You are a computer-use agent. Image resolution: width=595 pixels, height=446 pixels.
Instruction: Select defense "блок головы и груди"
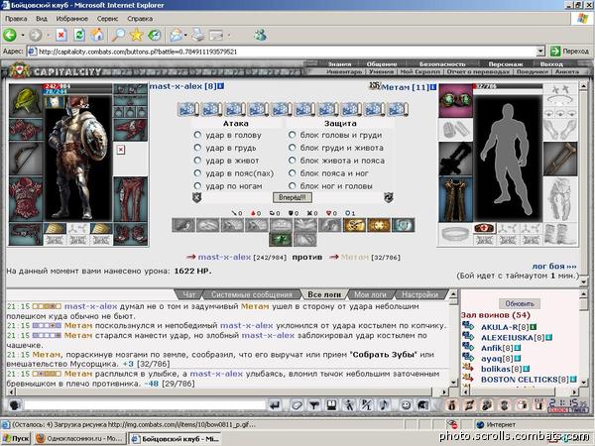292,135
